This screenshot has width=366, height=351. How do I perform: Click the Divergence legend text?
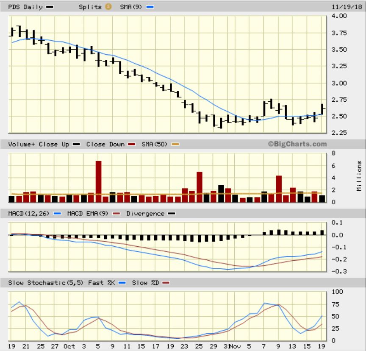pos(145,214)
